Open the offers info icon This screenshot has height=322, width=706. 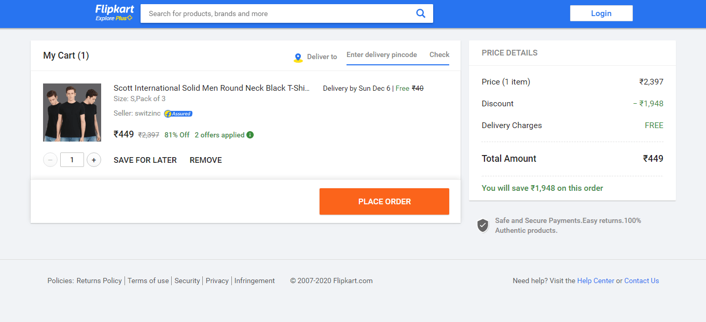coord(250,135)
